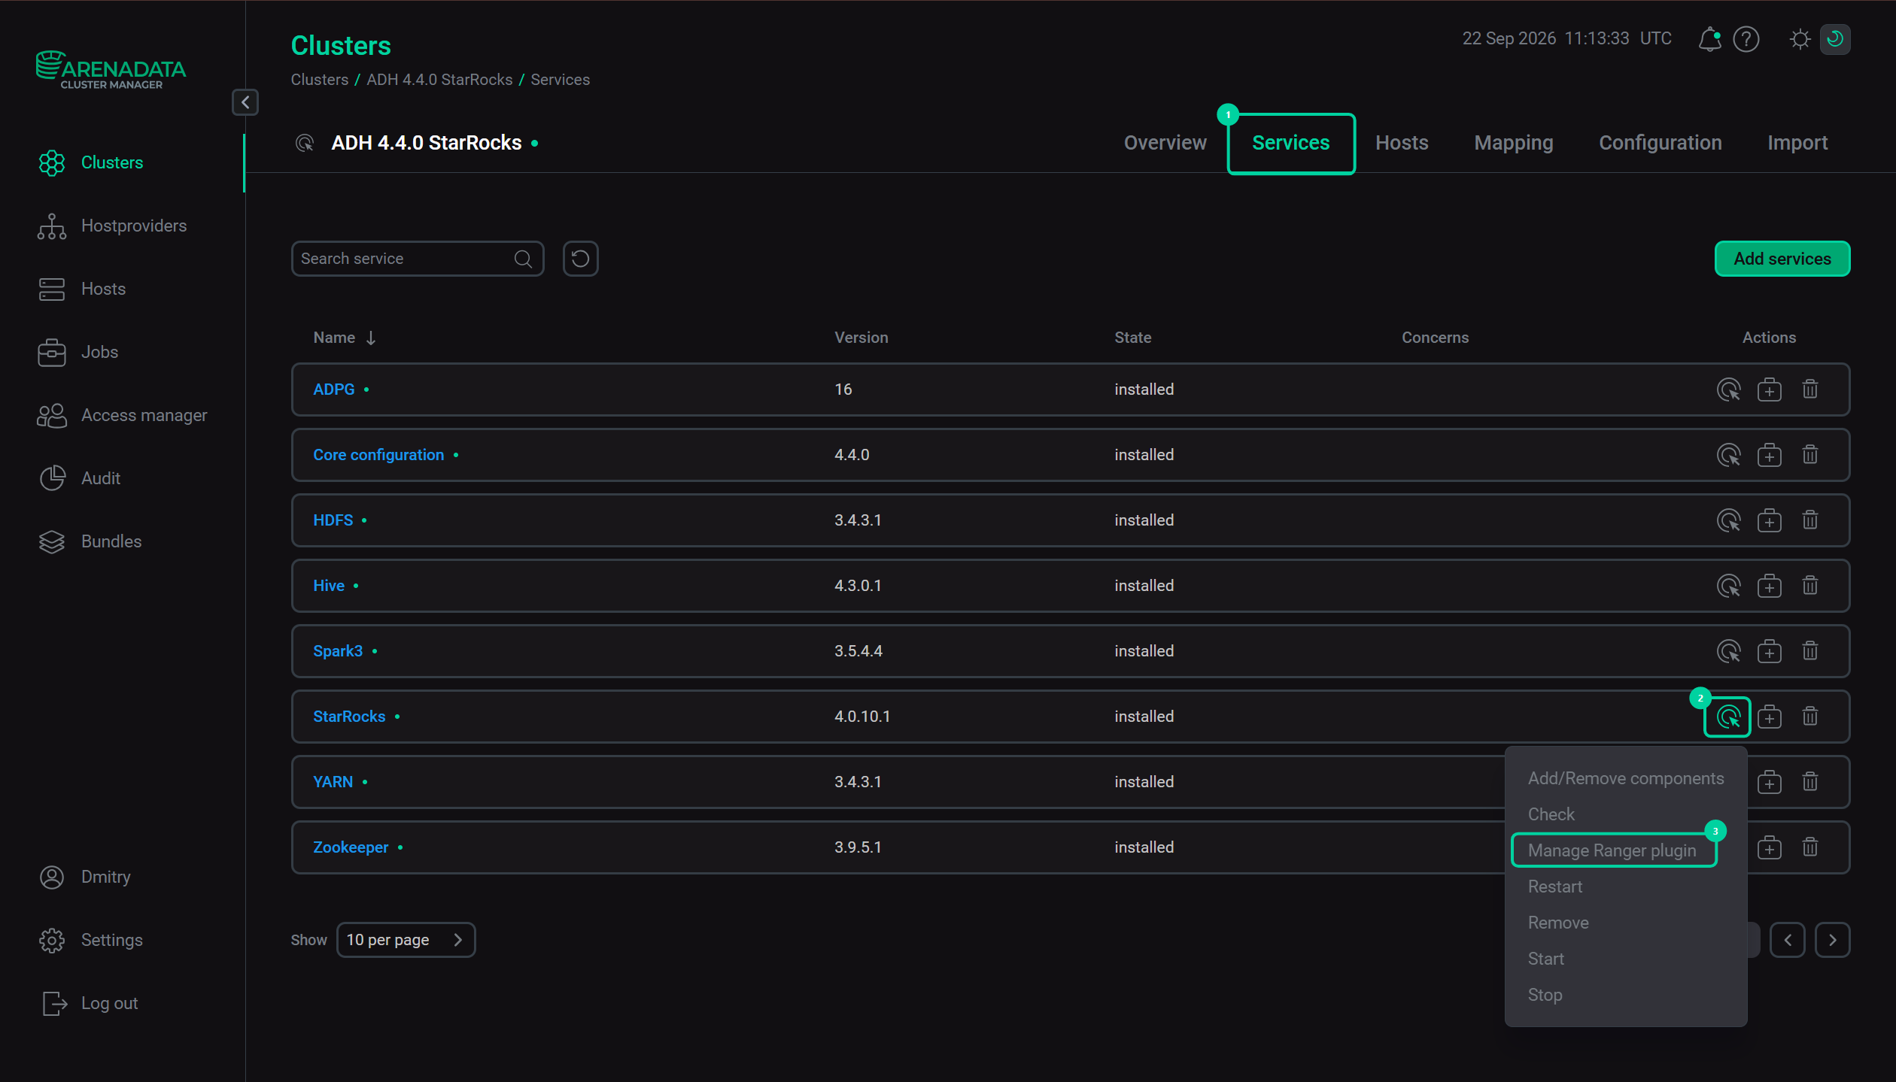The height and width of the screenshot is (1082, 1896).
Task: Reset the service filter
Action: tap(580, 259)
